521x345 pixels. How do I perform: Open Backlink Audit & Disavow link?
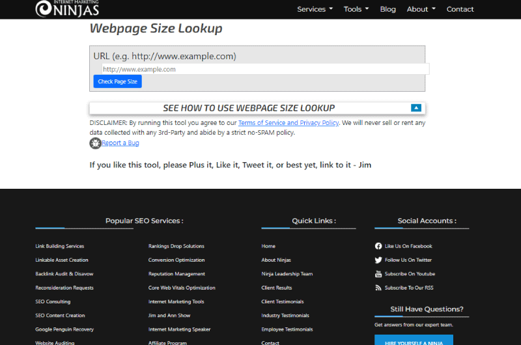(x=64, y=274)
